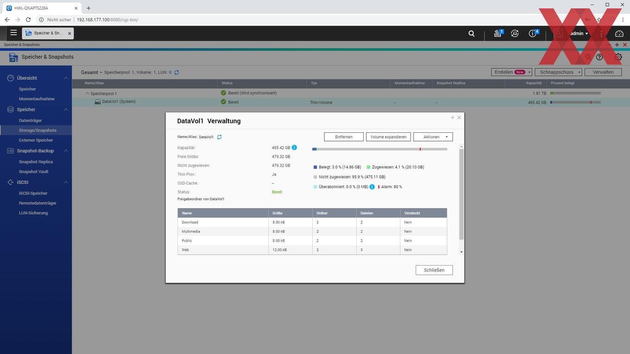Collapse the Übersicht sidebar section
Image resolution: width=630 pixels, height=354 pixels.
click(66, 78)
